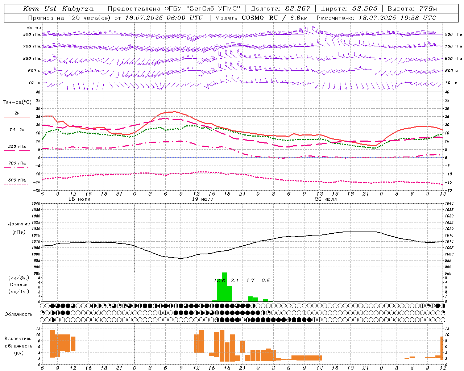
Task: Click the 1.7 precipitation total value
Action: click(x=250, y=280)
